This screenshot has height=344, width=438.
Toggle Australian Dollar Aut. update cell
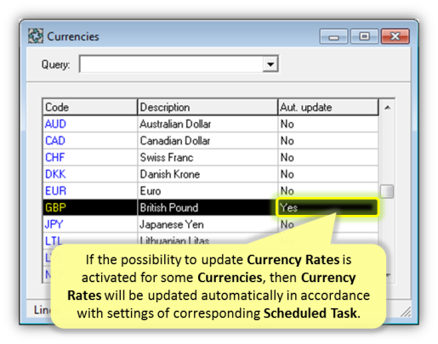click(x=328, y=124)
